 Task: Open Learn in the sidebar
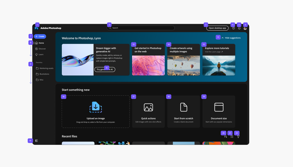39,54
